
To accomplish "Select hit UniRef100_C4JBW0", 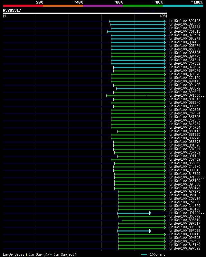I will (185, 167).
